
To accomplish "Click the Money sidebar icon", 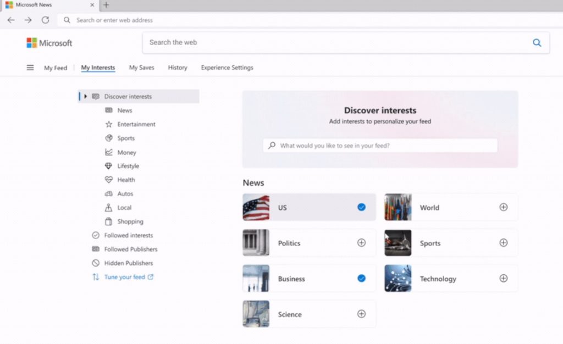I will [109, 152].
